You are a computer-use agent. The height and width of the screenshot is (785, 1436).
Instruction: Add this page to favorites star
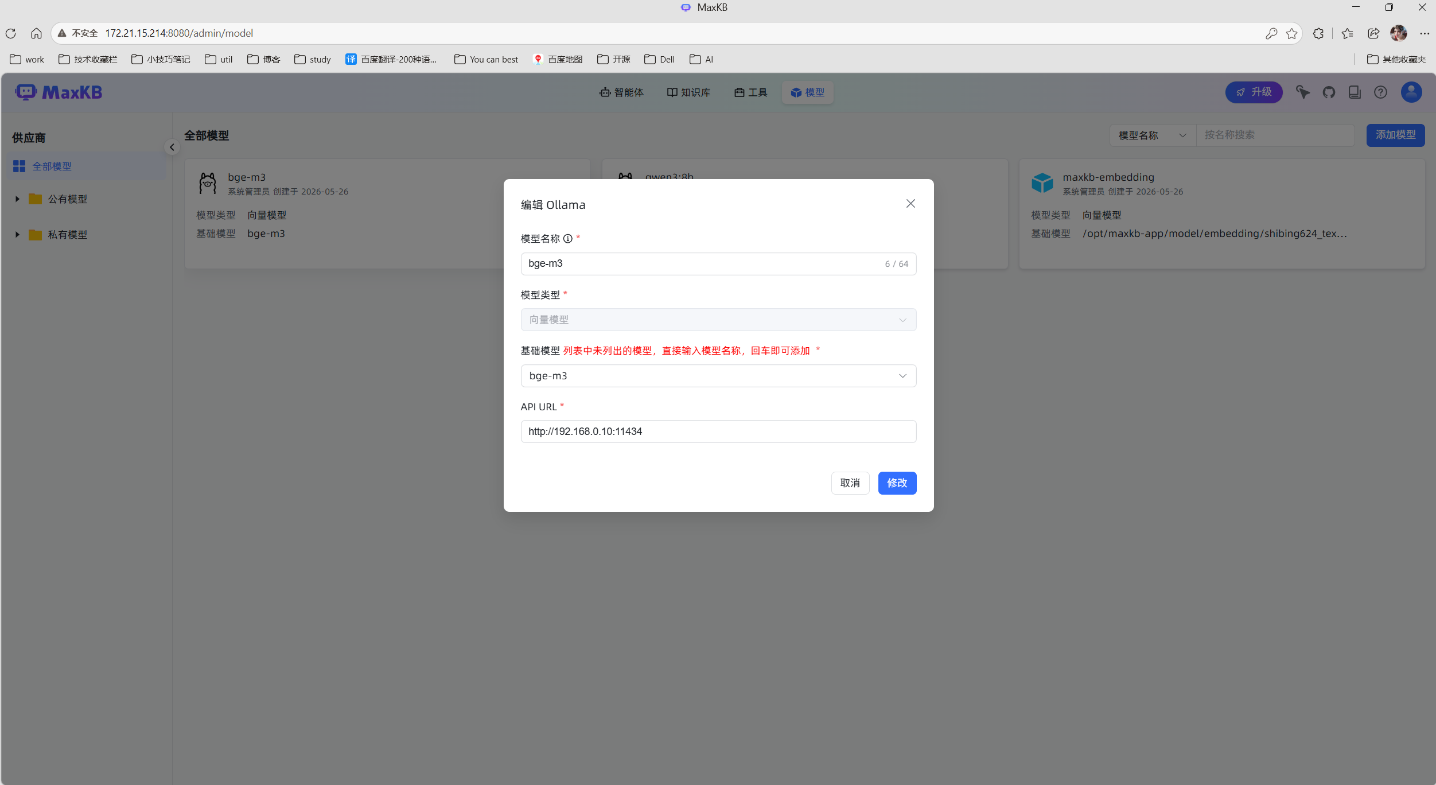click(1291, 33)
